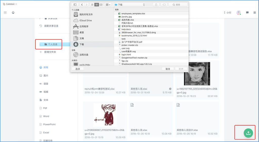Image resolution: width=259 pixels, height=142 pixels.
Task: Open the hamburger menu in header
Action: [x=5, y=13]
